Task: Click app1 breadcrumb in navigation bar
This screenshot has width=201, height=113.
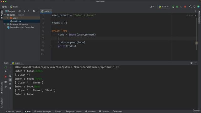Action: pyautogui.click(x=4, y=7)
